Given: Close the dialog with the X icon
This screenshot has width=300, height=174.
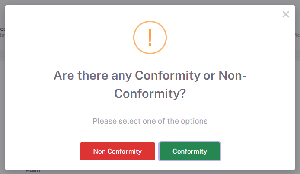Looking at the screenshot, I should (x=286, y=14).
